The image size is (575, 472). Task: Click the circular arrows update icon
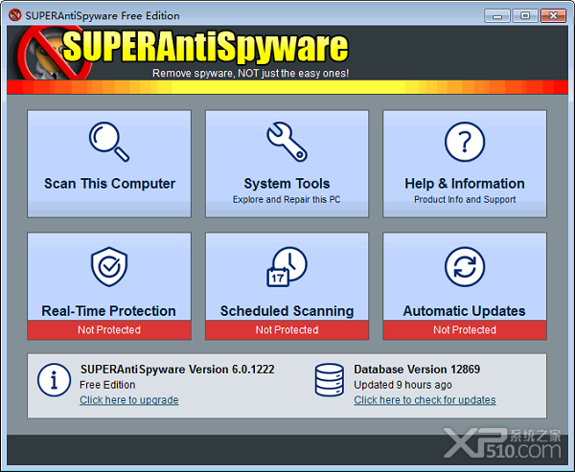[x=465, y=267]
